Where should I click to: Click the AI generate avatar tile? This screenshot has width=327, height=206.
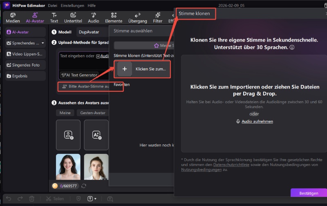click(x=96, y=135)
